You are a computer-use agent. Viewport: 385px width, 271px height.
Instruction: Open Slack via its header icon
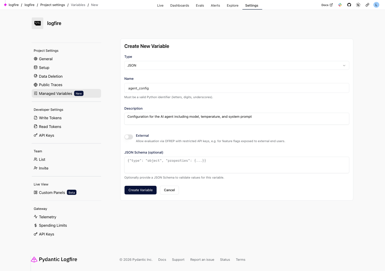coord(340,5)
